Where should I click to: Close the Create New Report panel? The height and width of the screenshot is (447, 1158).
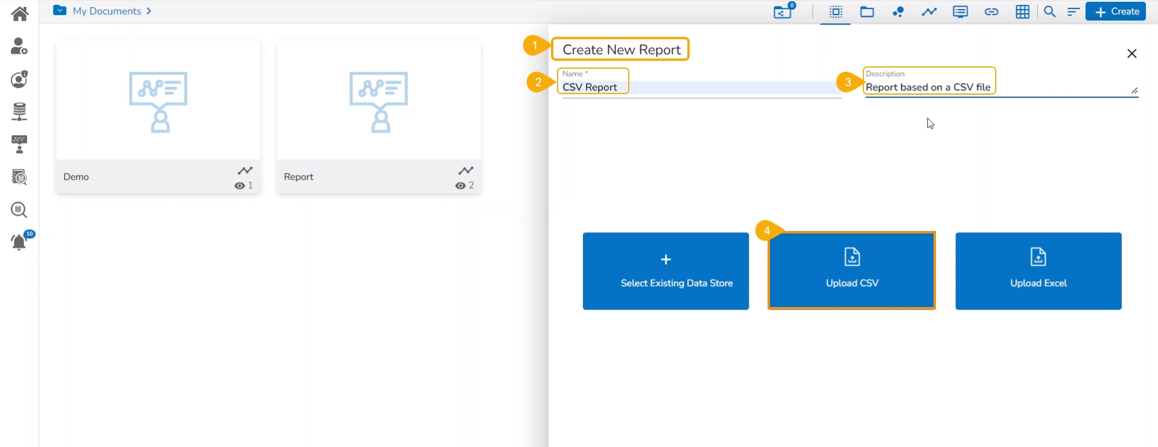tap(1132, 54)
